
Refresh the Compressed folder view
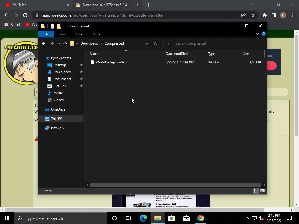(156, 44)
